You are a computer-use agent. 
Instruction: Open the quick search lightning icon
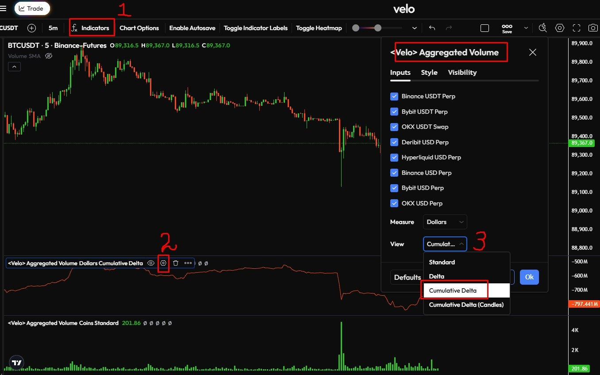(542, 28)
